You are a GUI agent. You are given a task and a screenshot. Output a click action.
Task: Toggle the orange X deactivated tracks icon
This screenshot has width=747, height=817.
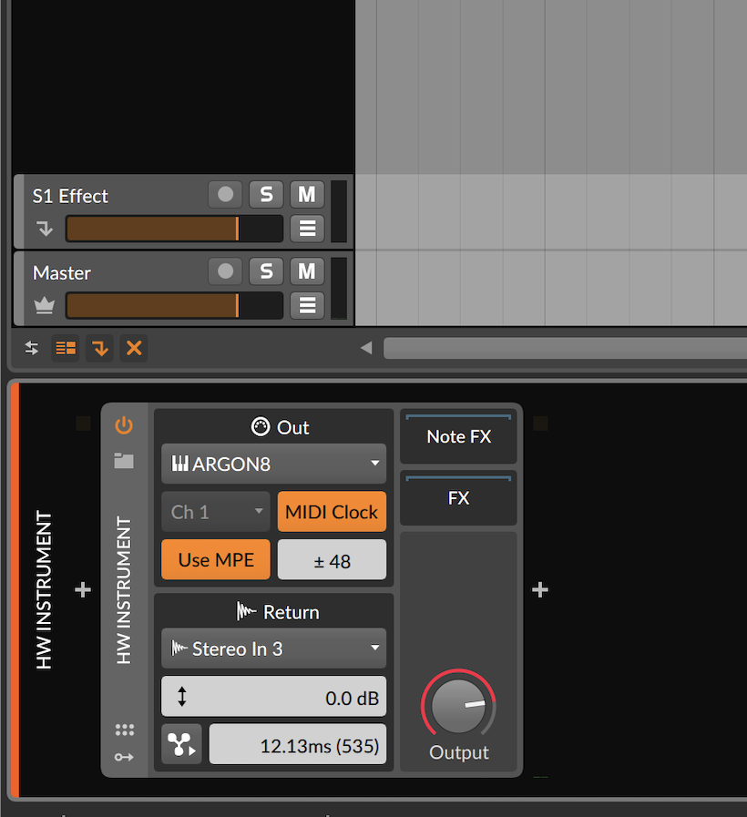coord(134,348)
